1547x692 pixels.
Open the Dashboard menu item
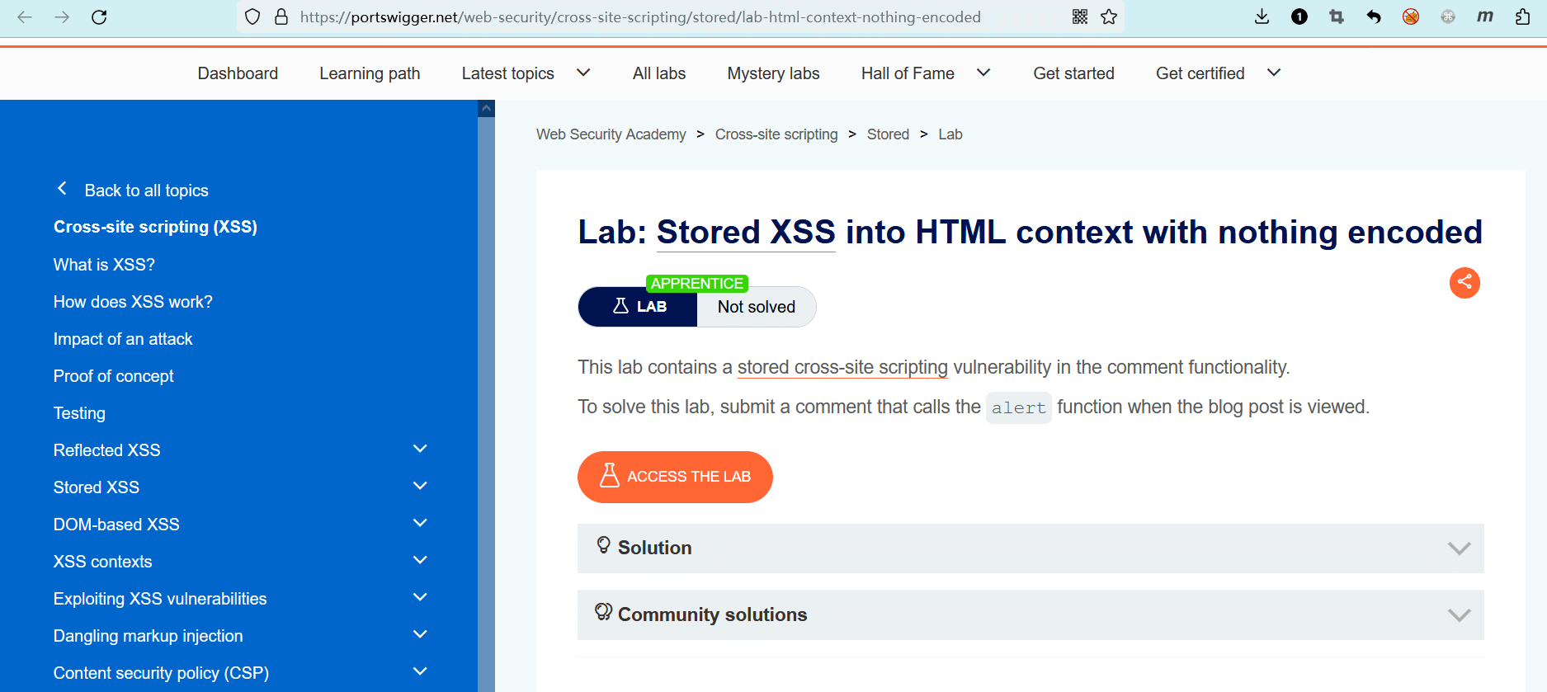(x=238, y=73)
